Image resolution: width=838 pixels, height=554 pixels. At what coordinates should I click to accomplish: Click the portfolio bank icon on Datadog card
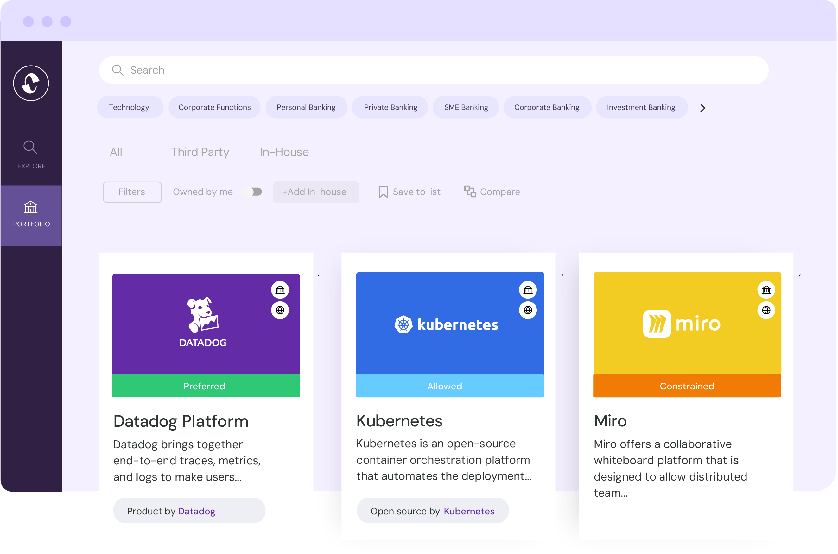280,290
